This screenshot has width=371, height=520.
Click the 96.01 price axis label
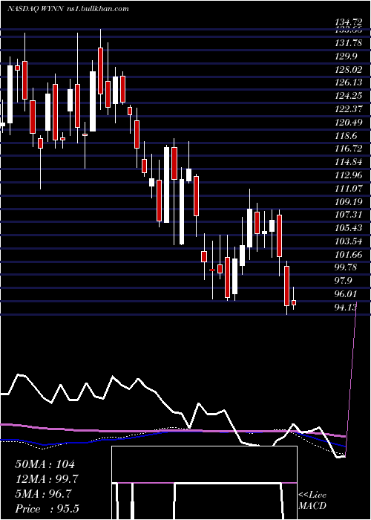[x=347, y=293]
